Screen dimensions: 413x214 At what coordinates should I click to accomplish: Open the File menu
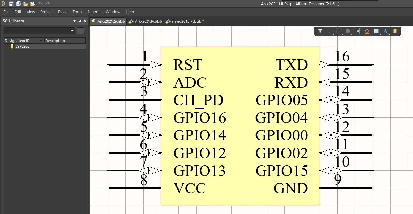coord(6,12)
